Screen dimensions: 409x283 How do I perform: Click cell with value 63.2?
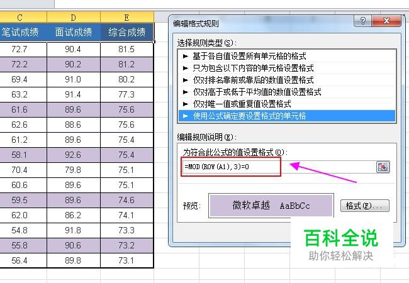tap(23, 94)
